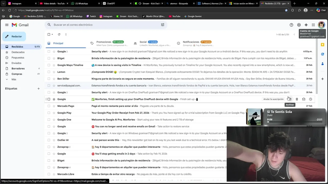Select the Mercado Libre email checkbox
This screenshot has height=184, width=328.
(49, 174)
